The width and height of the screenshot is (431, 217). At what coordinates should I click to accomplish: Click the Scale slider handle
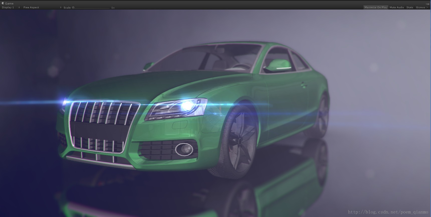click(73, 8)
